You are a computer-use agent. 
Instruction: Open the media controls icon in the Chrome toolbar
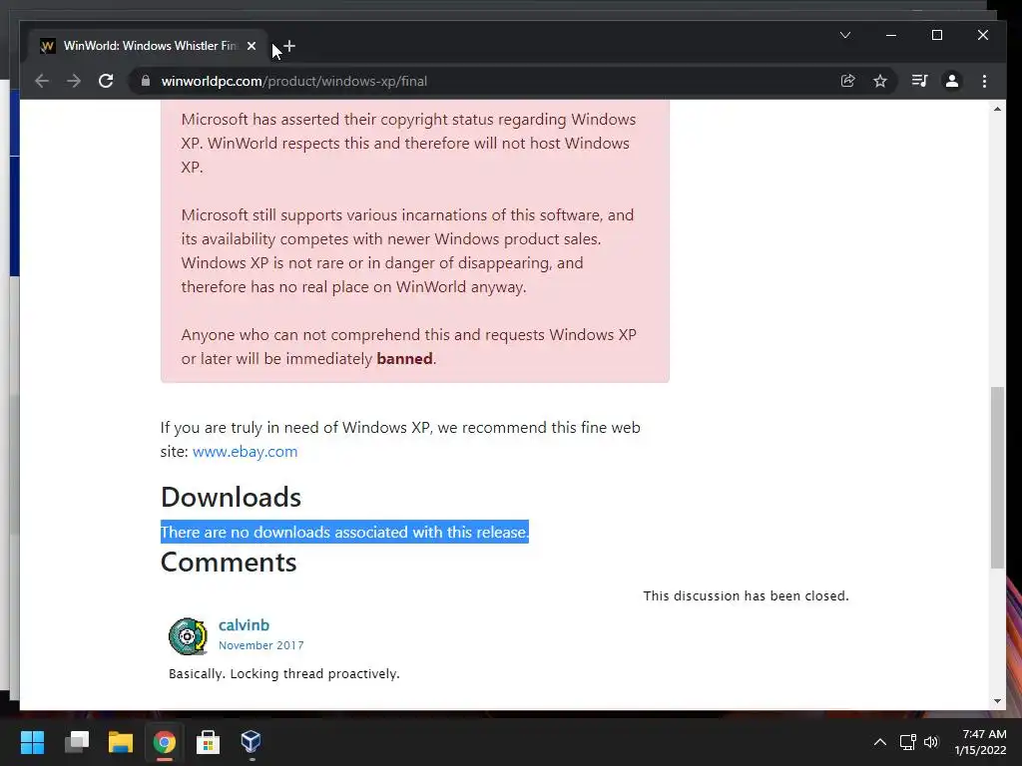[x=919, y=81]
